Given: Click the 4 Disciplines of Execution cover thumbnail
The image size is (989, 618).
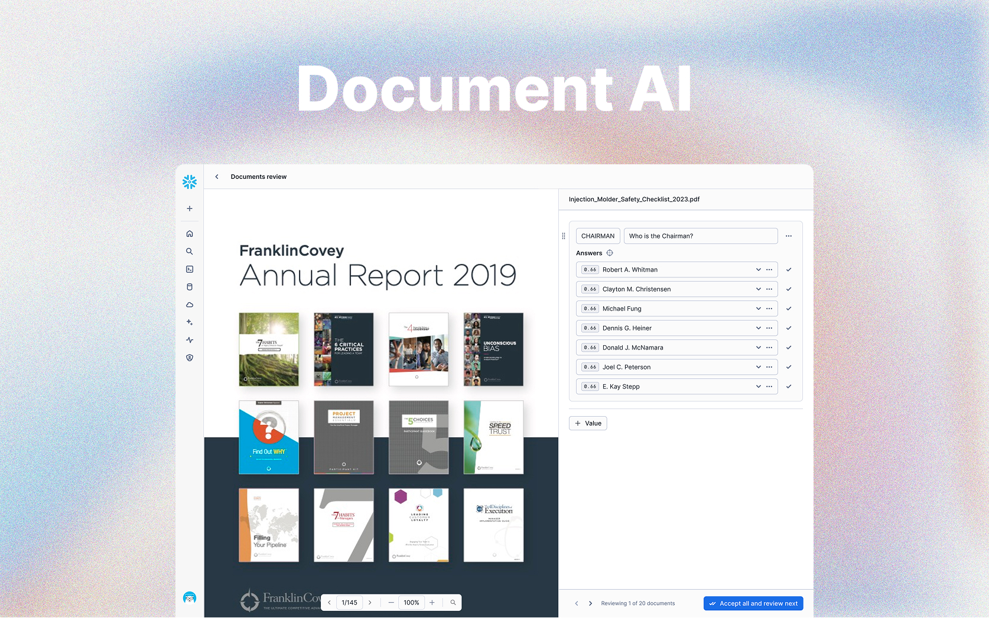Looking at the screenshot, I should coord(493,525).
